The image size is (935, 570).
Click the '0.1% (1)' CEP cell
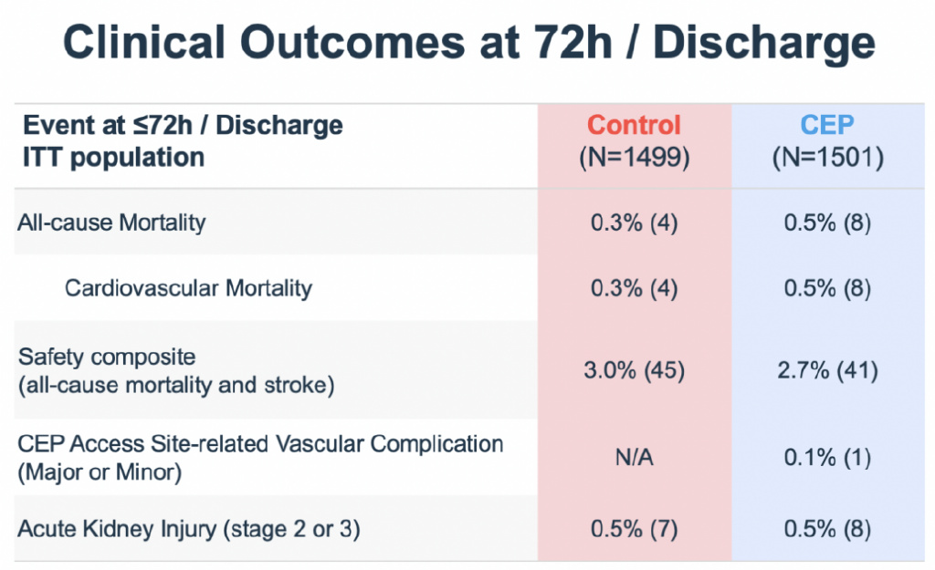(827, 458)
